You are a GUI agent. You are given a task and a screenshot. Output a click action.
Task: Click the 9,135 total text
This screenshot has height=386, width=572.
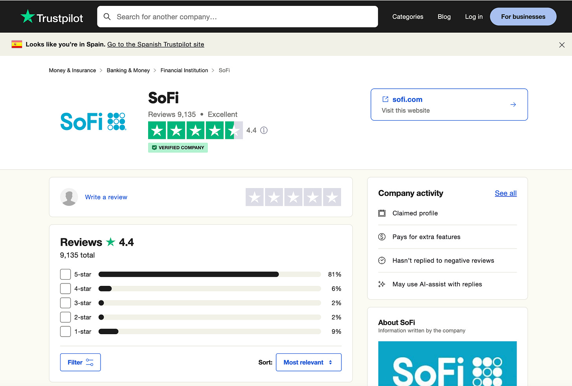(x=77, y=255)
